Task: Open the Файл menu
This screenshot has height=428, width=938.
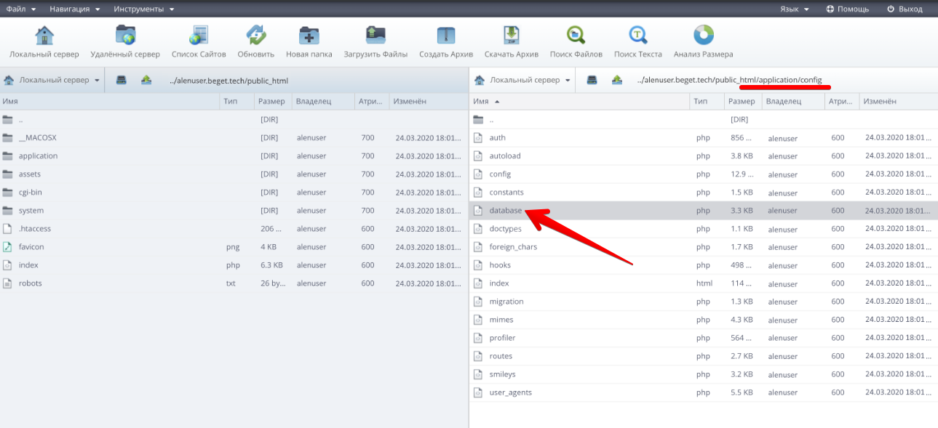Action: [21, 9]
